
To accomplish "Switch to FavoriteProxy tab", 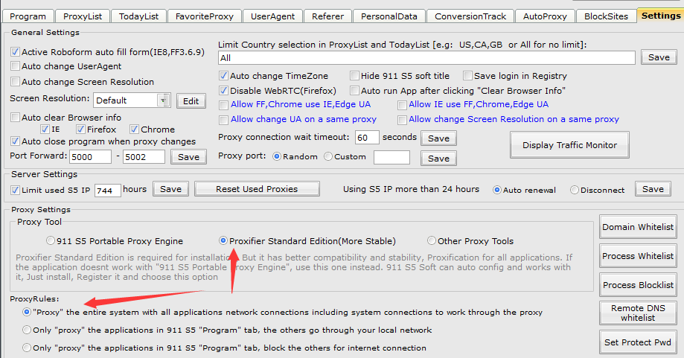I will tap(205, 16).
